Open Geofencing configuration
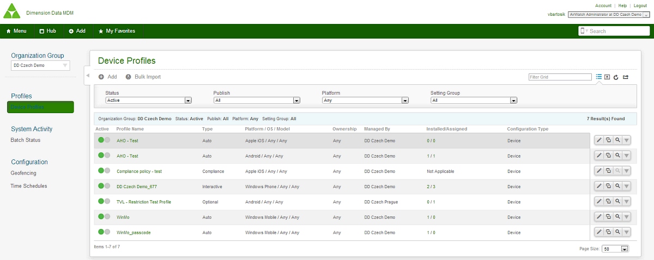This screenshot has height=260, width=654. coord(23,173)
